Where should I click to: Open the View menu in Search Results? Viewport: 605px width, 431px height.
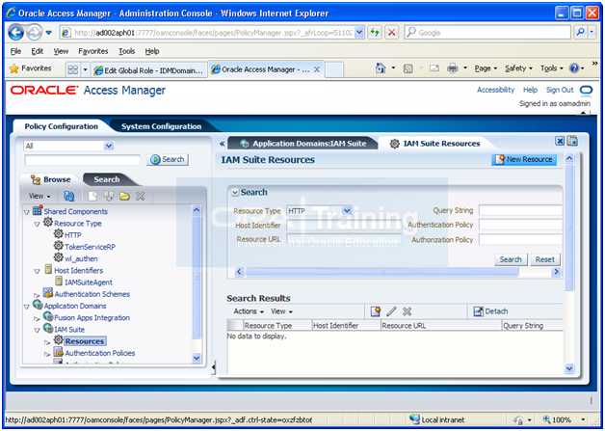tap(281, 311)
